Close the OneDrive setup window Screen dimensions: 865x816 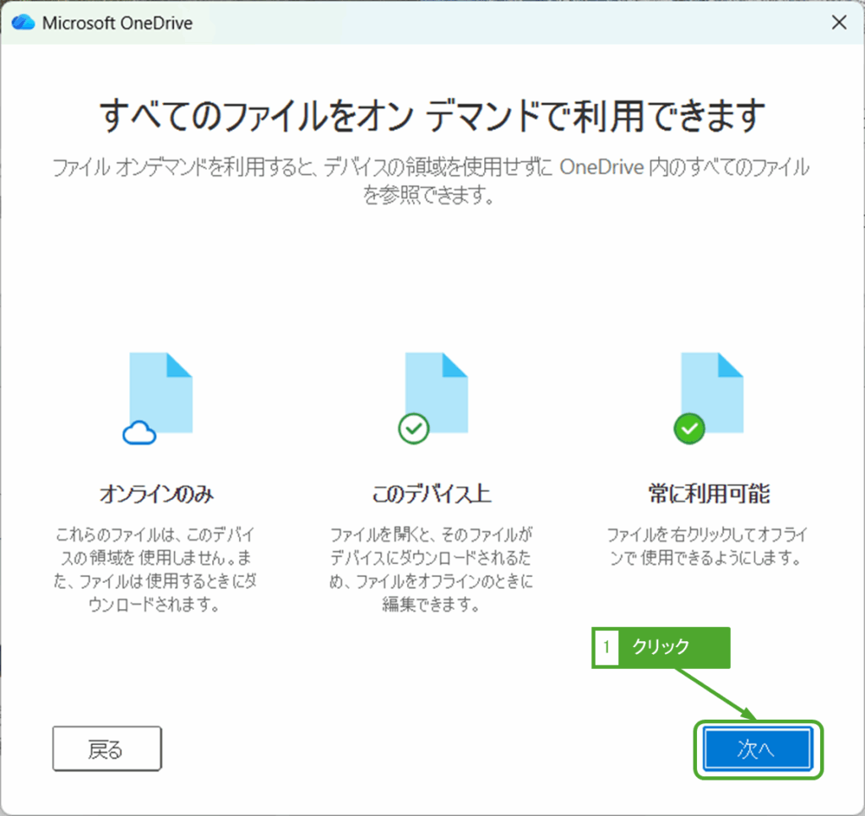[839, 22]
